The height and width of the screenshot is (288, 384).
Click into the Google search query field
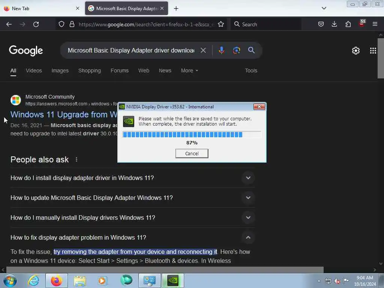point(131,51)
